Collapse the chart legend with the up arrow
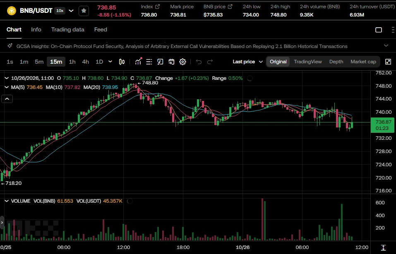The width and height of the screenshot is (396, 254). (x=7, y=99)
